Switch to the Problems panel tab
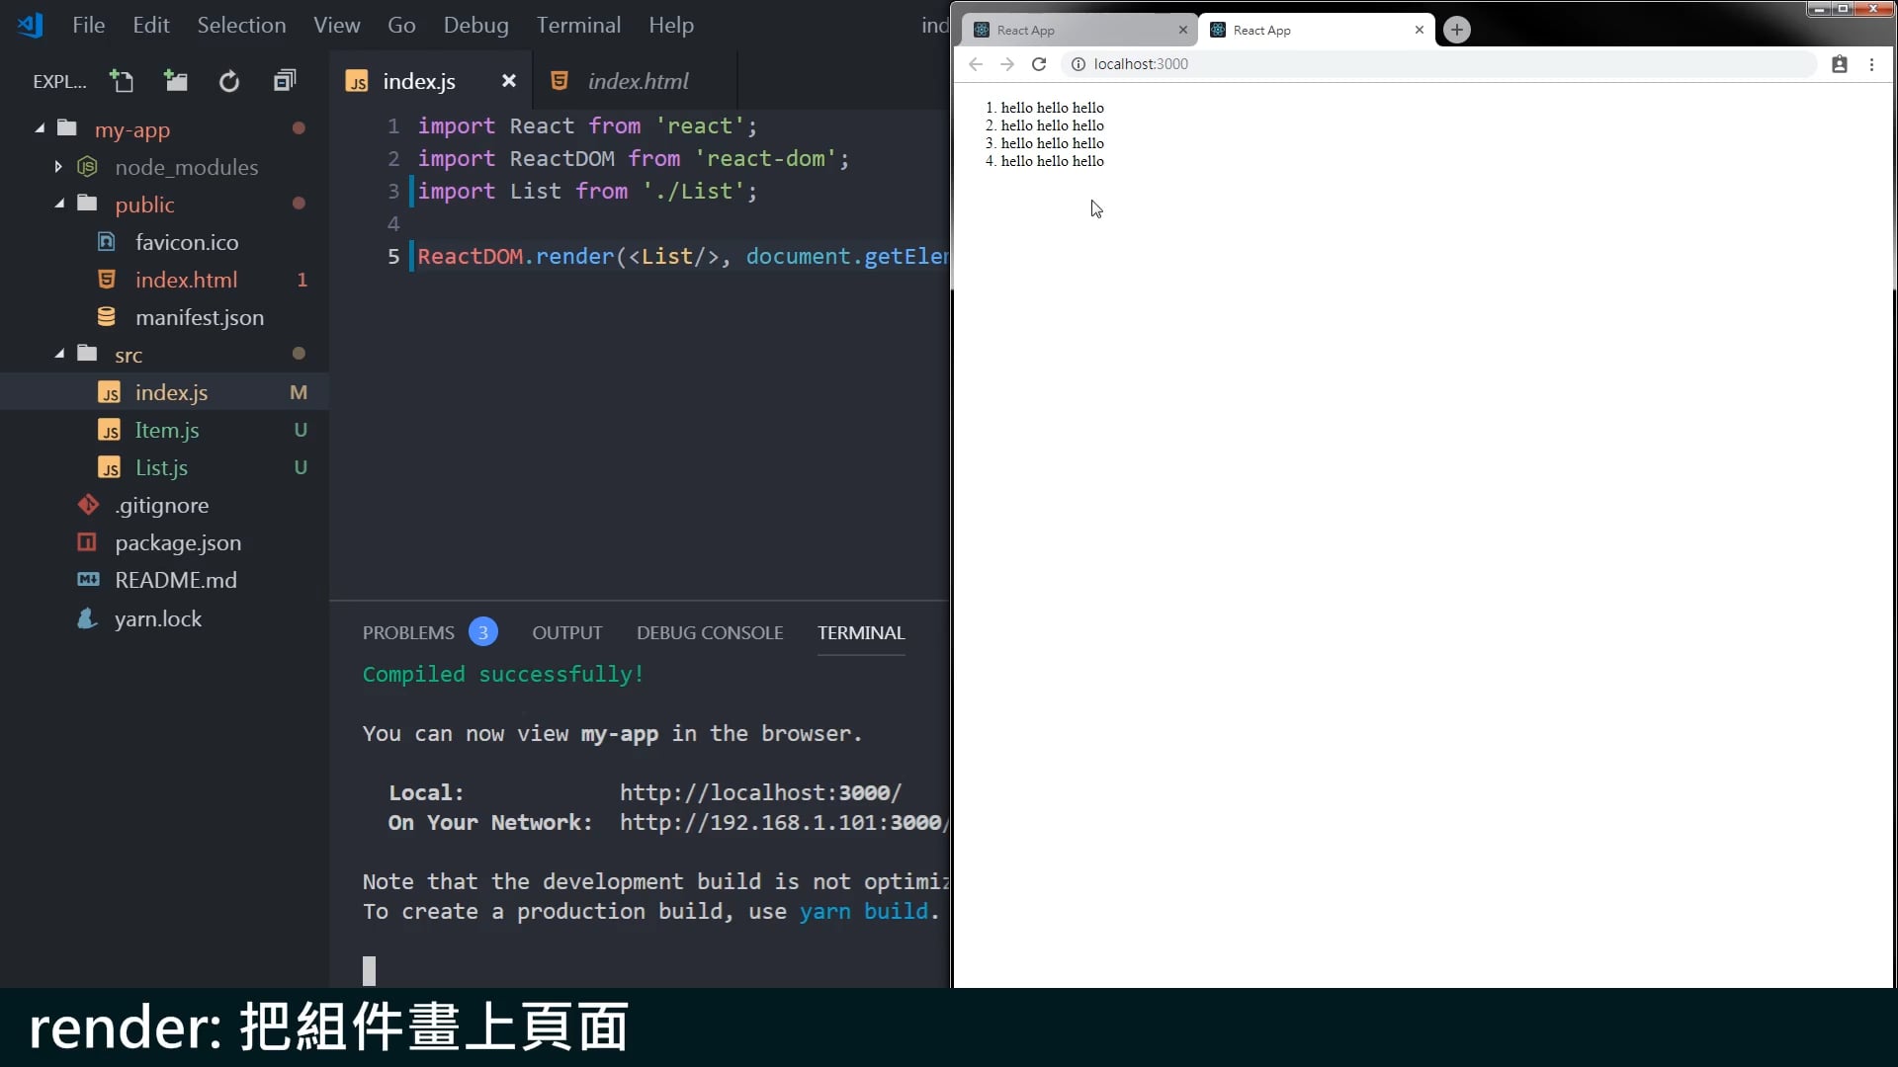 [x=408, y=632]
